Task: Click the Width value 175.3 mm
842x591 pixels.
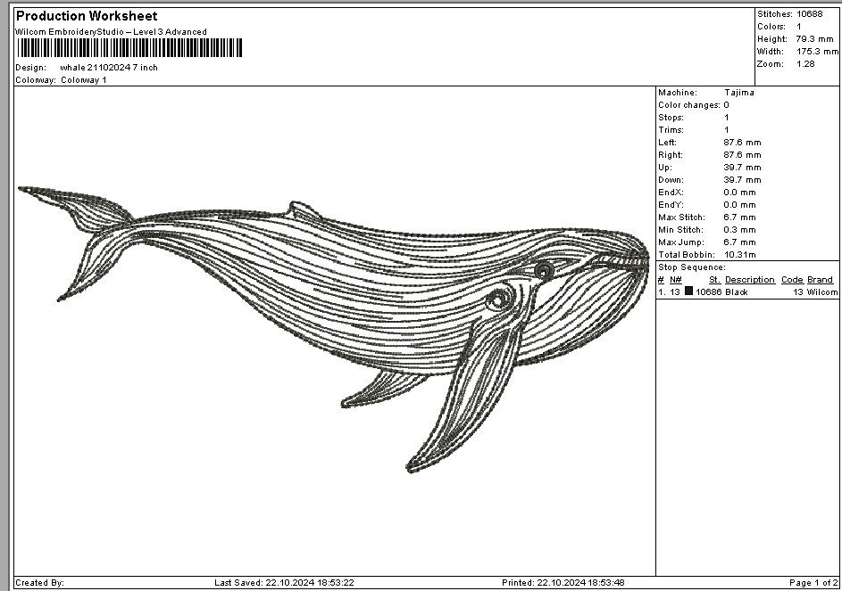Action: pyautogui.click(x=817, y=52)
